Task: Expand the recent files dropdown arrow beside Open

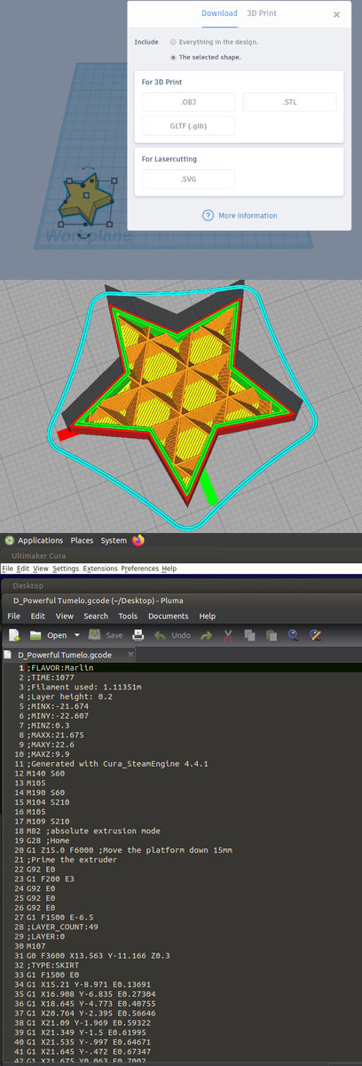Action: [77, 635]
